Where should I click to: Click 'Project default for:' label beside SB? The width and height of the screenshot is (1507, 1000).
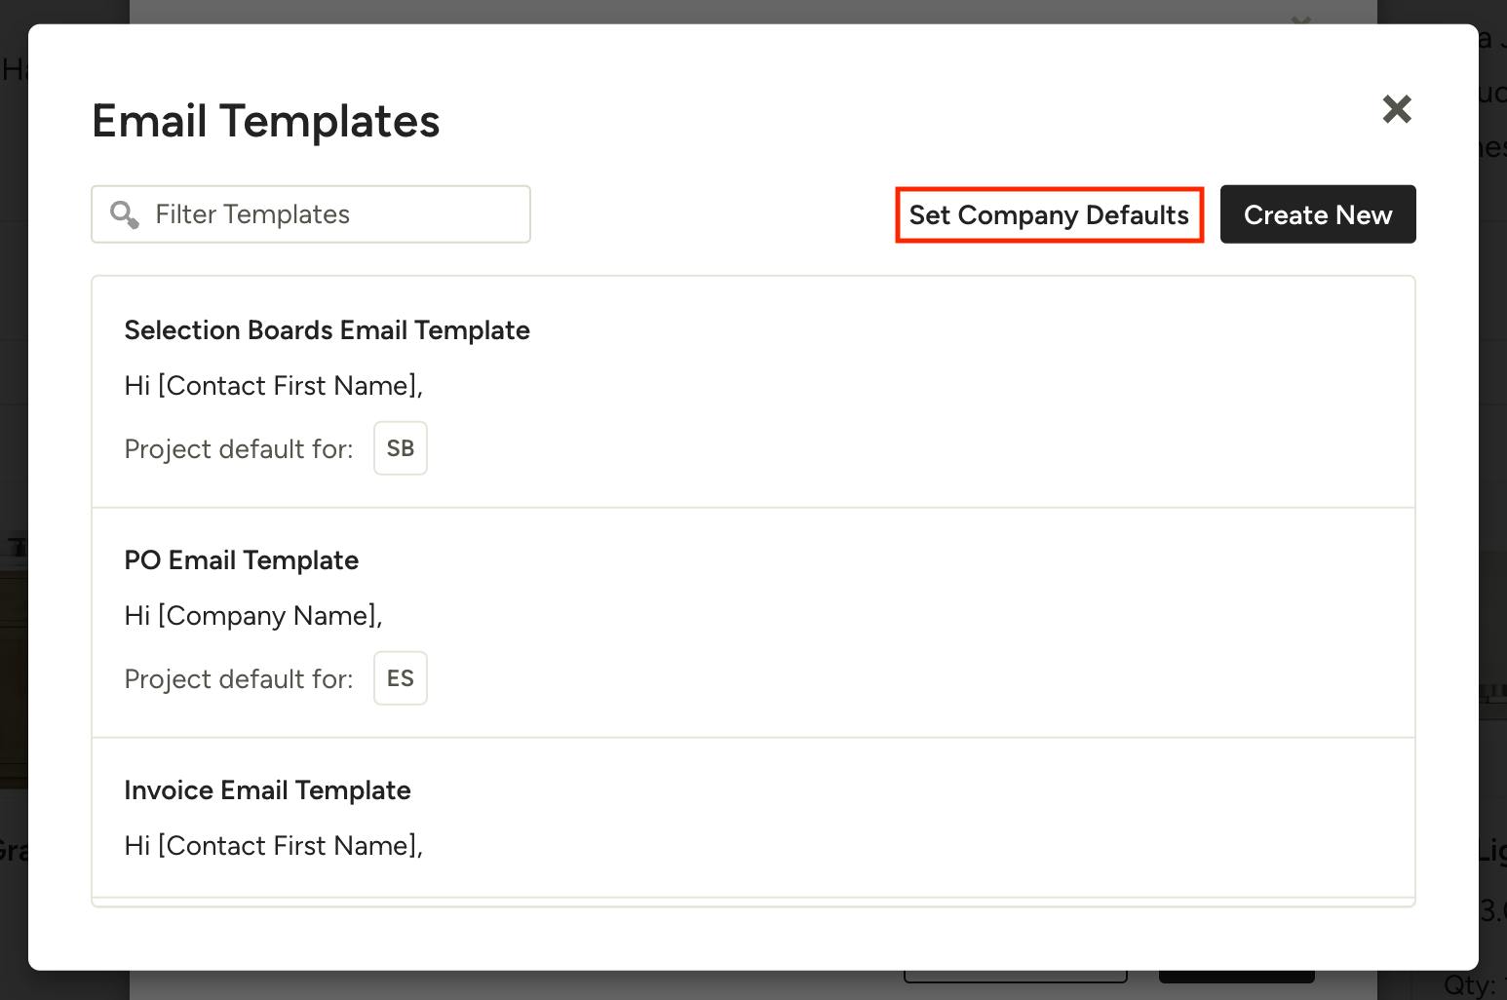[x=238, y=449]
